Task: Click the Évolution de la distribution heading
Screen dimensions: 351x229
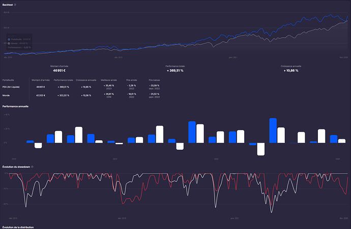Action: (x=18, y=227)
